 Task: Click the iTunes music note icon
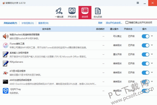(5, 45)
